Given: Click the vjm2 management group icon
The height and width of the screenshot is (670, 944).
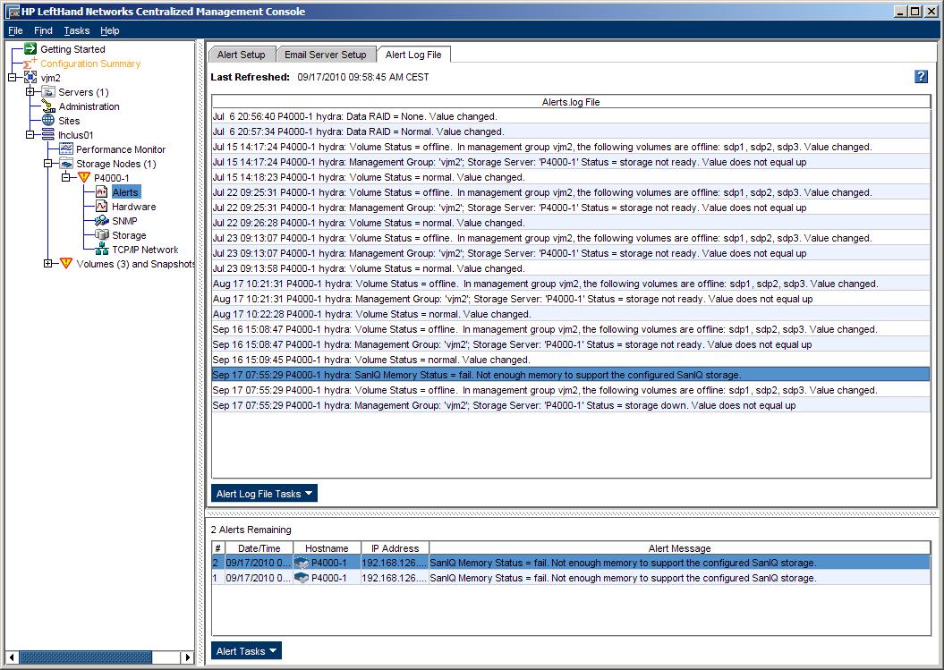Looking at the screenshot, I should click(30, 78).
